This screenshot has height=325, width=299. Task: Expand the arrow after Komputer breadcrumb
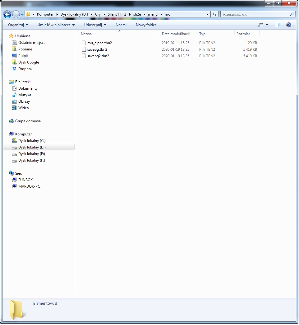tap(57, 14)
